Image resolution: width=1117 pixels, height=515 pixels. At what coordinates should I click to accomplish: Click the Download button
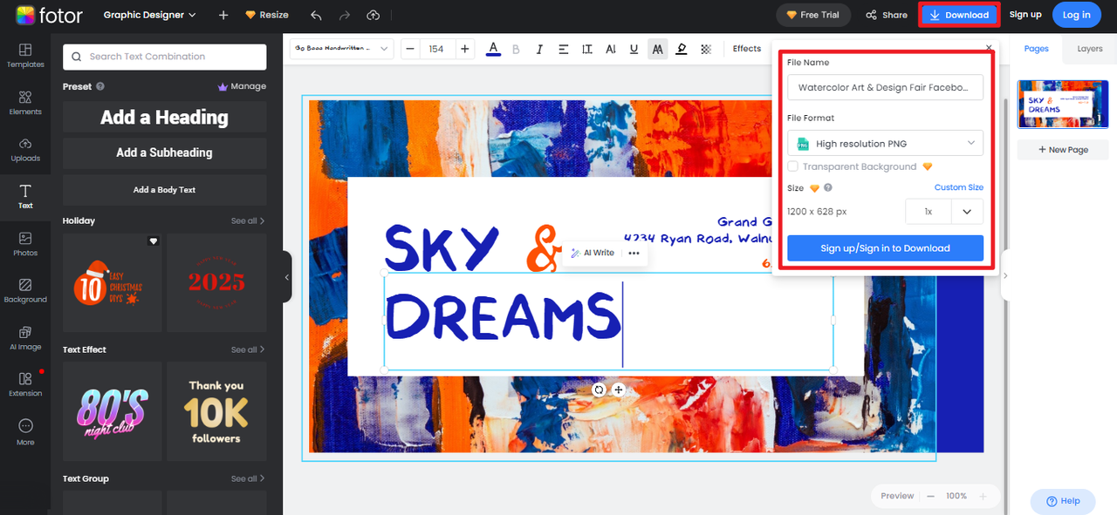click(x=959, y=15)
